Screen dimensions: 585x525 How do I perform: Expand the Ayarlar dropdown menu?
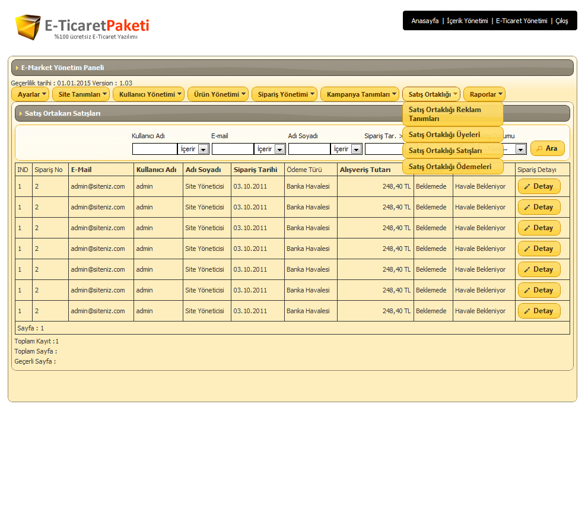[30, 94]
